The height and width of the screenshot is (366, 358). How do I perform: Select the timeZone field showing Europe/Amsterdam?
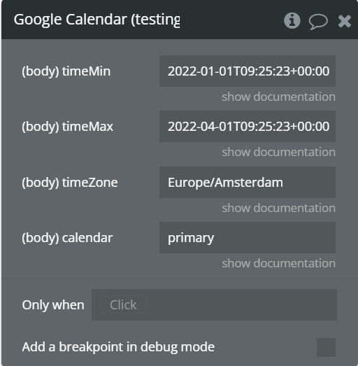(248, 182)
